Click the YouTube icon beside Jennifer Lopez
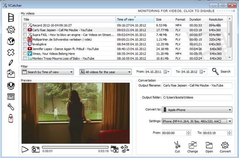The height and width of the screenshot is (158, 239). [x=30, y=49]
